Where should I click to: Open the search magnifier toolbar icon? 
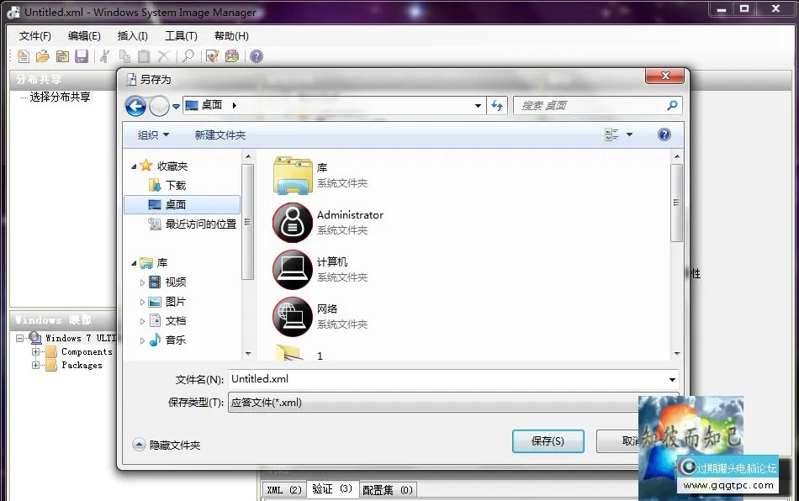(187, 56)
